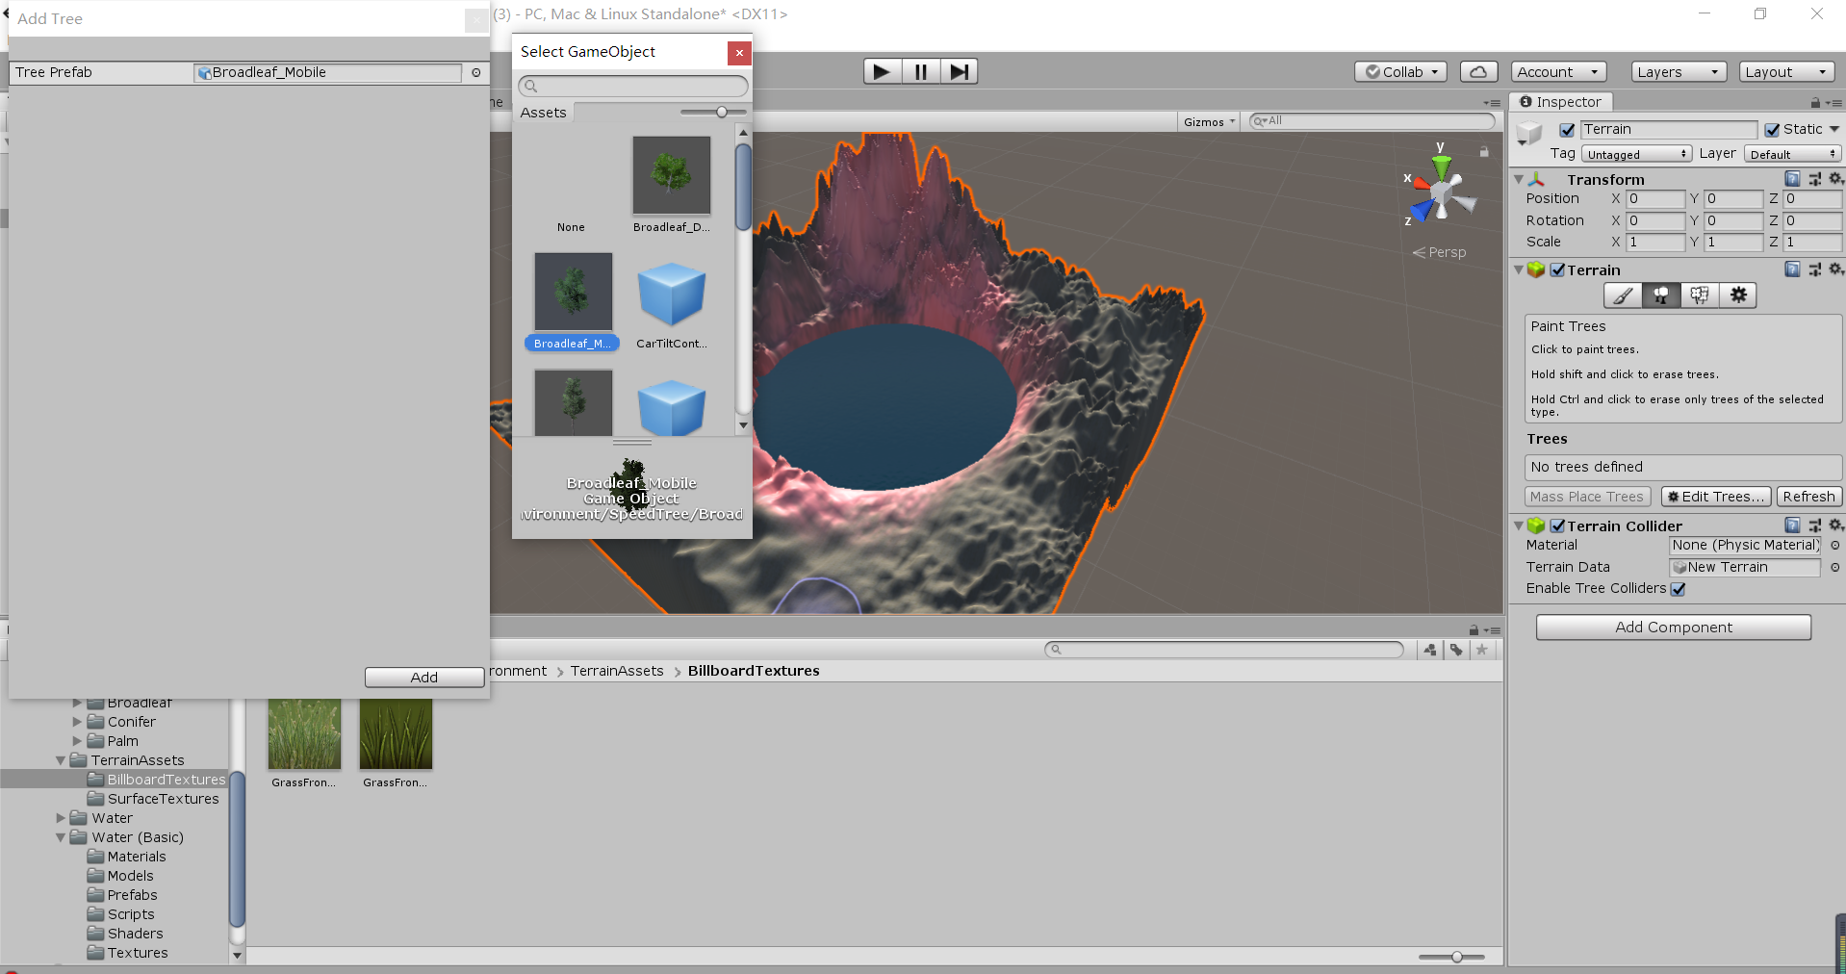Image resolution: width=1846 pixels, height=974 pixels.
Task: Open the Layer dropdown showing Default
Action: click(1792, 154)
